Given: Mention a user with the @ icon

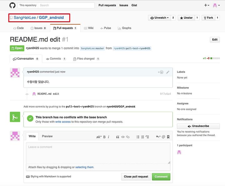Looking at the screenshot, I should pos(163,137).
